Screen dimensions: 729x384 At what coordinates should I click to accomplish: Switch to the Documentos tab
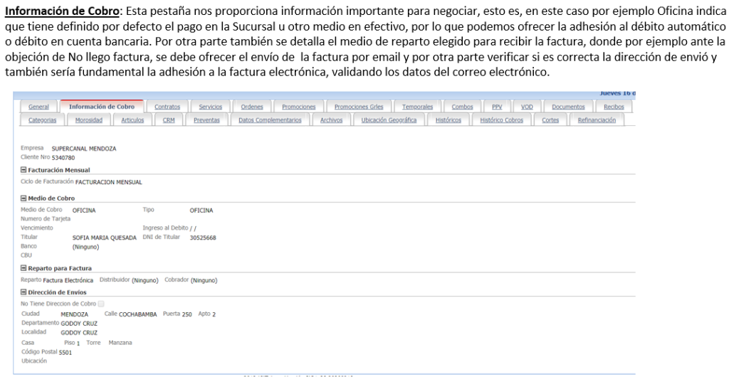click(x=568, y=107)
